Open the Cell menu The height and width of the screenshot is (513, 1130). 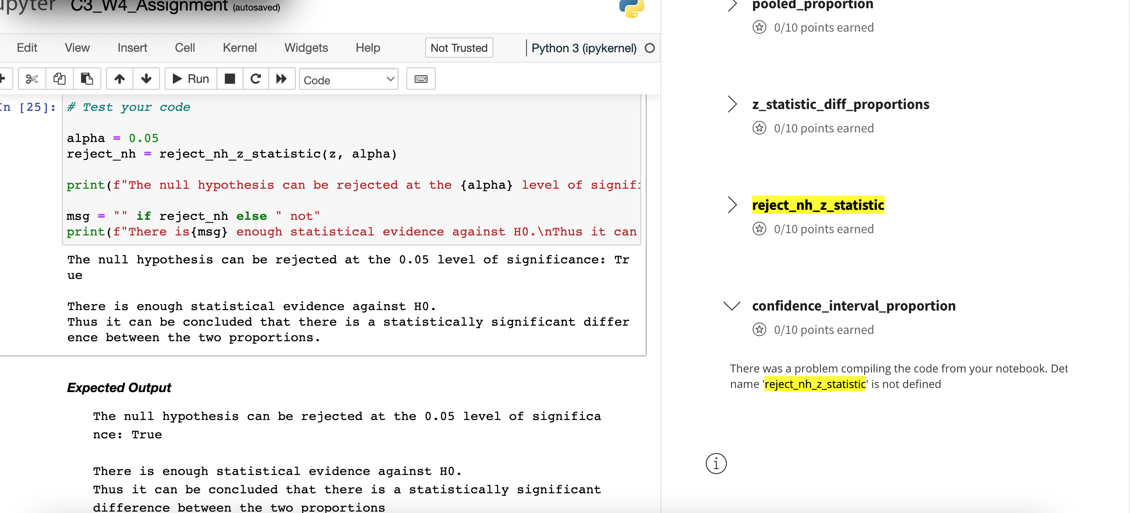coord(185,48)
